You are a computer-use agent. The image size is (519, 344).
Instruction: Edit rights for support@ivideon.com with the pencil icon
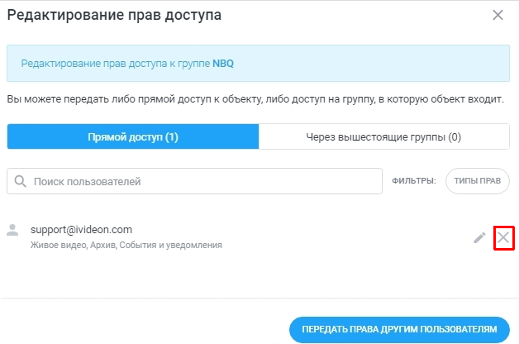[x=479, y=237]
